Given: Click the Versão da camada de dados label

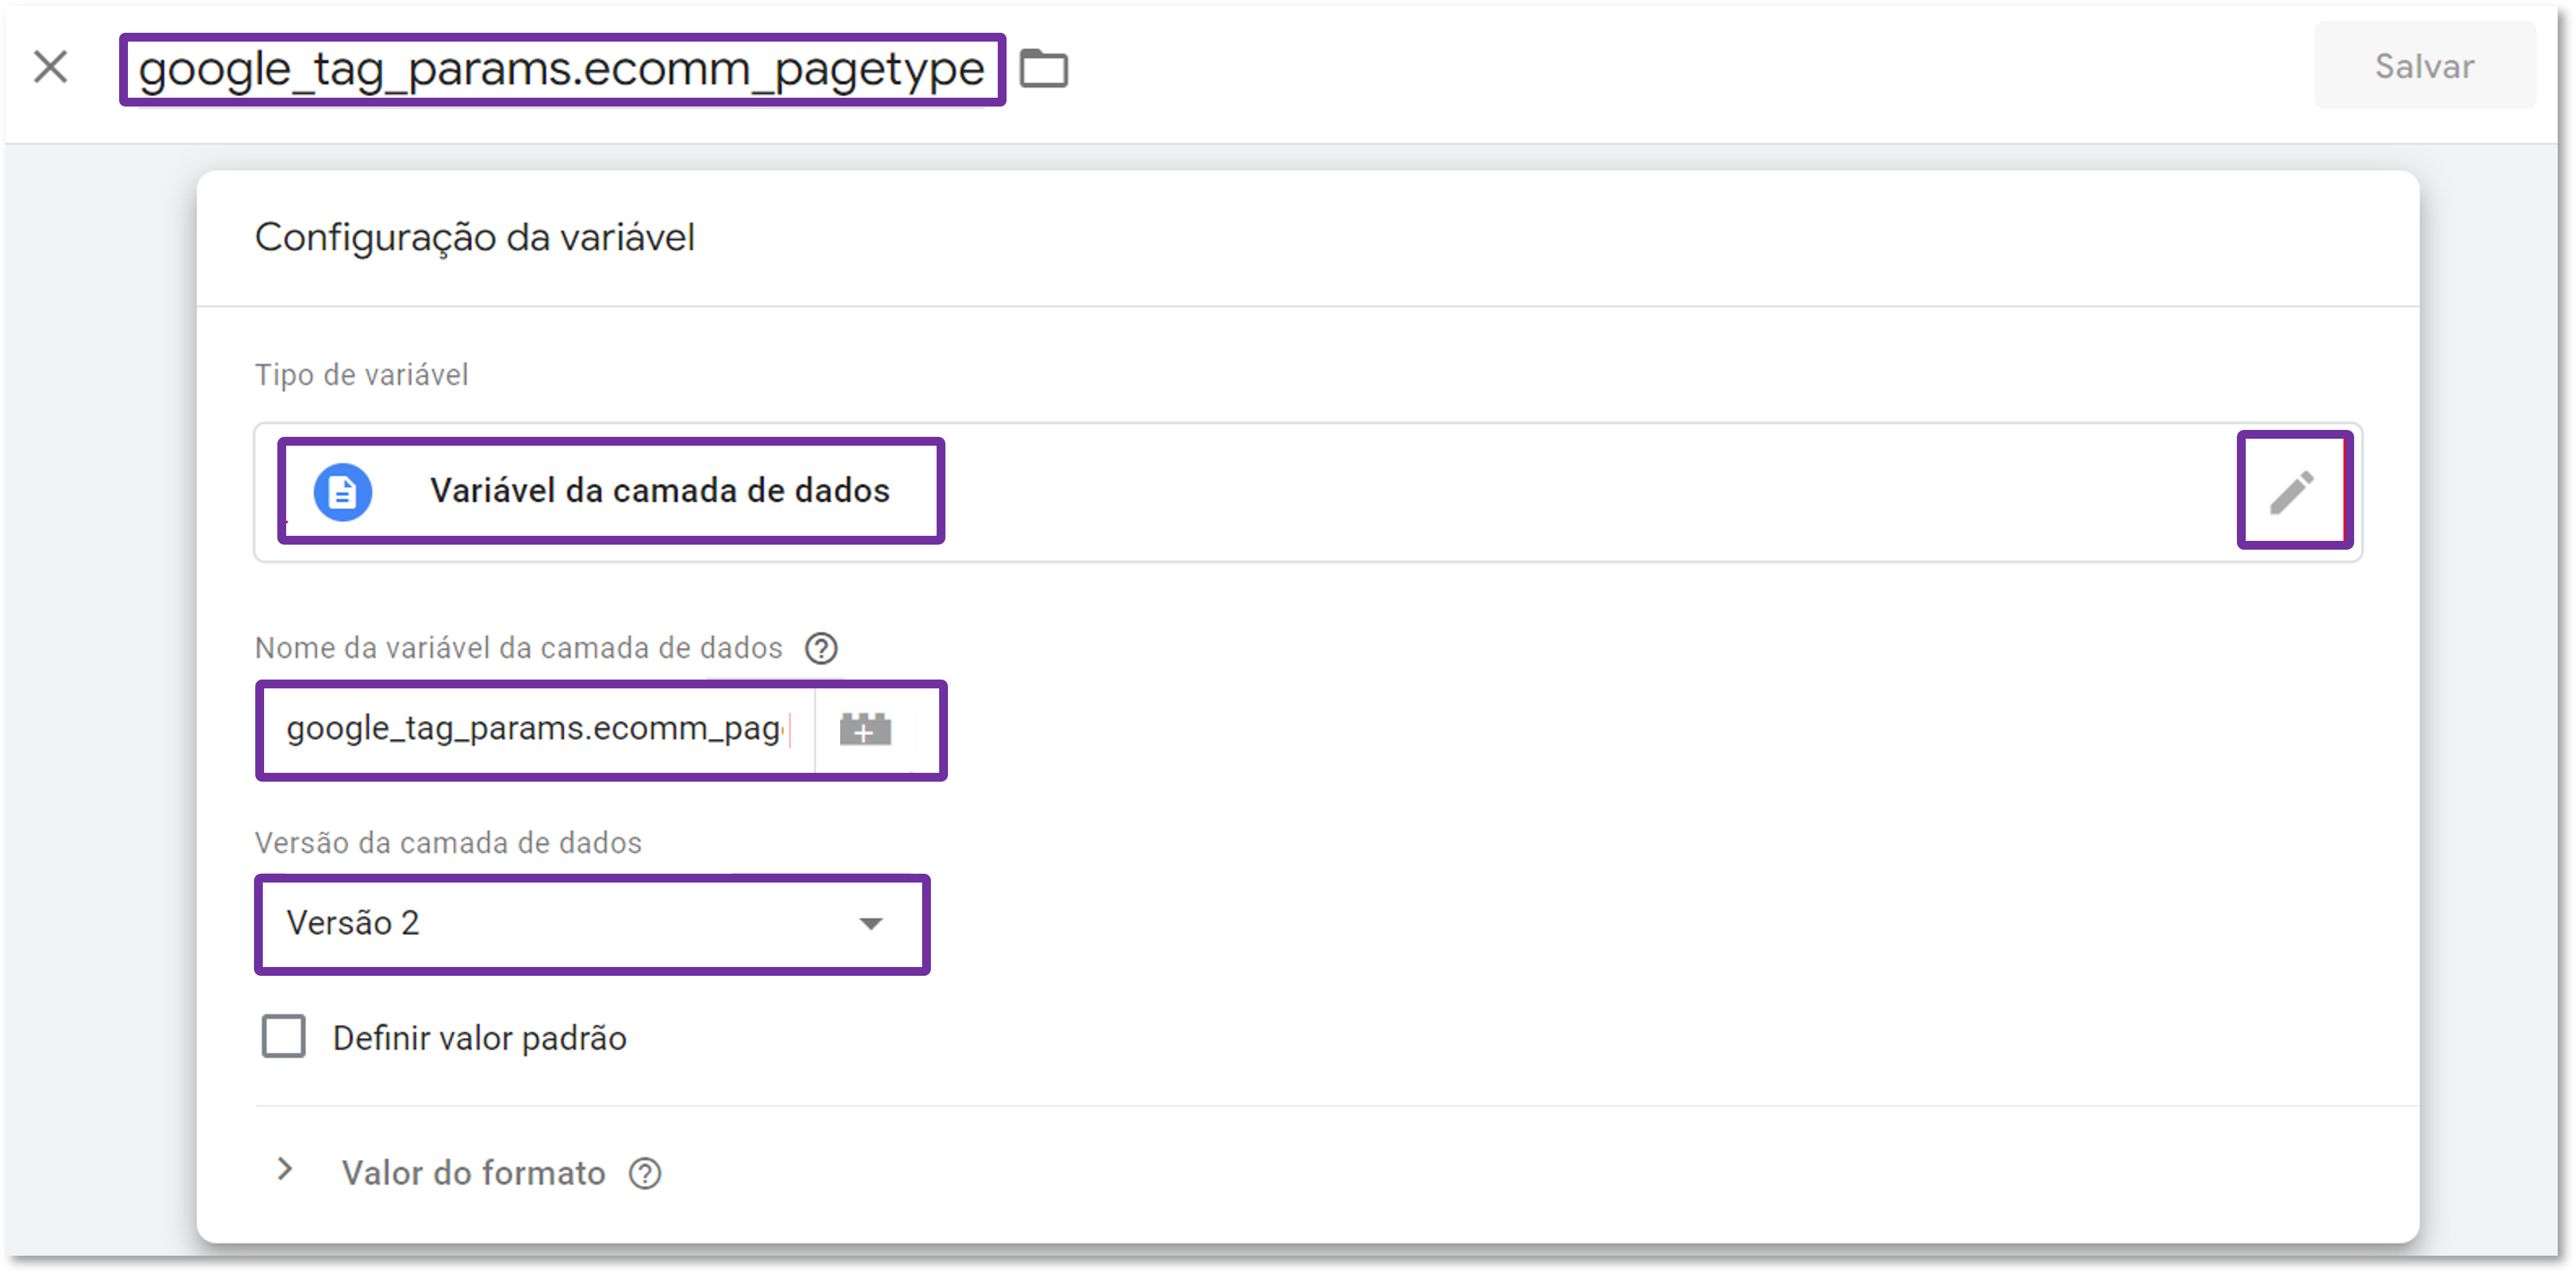Looking at the screenshot, I should [x=448, y=843].
